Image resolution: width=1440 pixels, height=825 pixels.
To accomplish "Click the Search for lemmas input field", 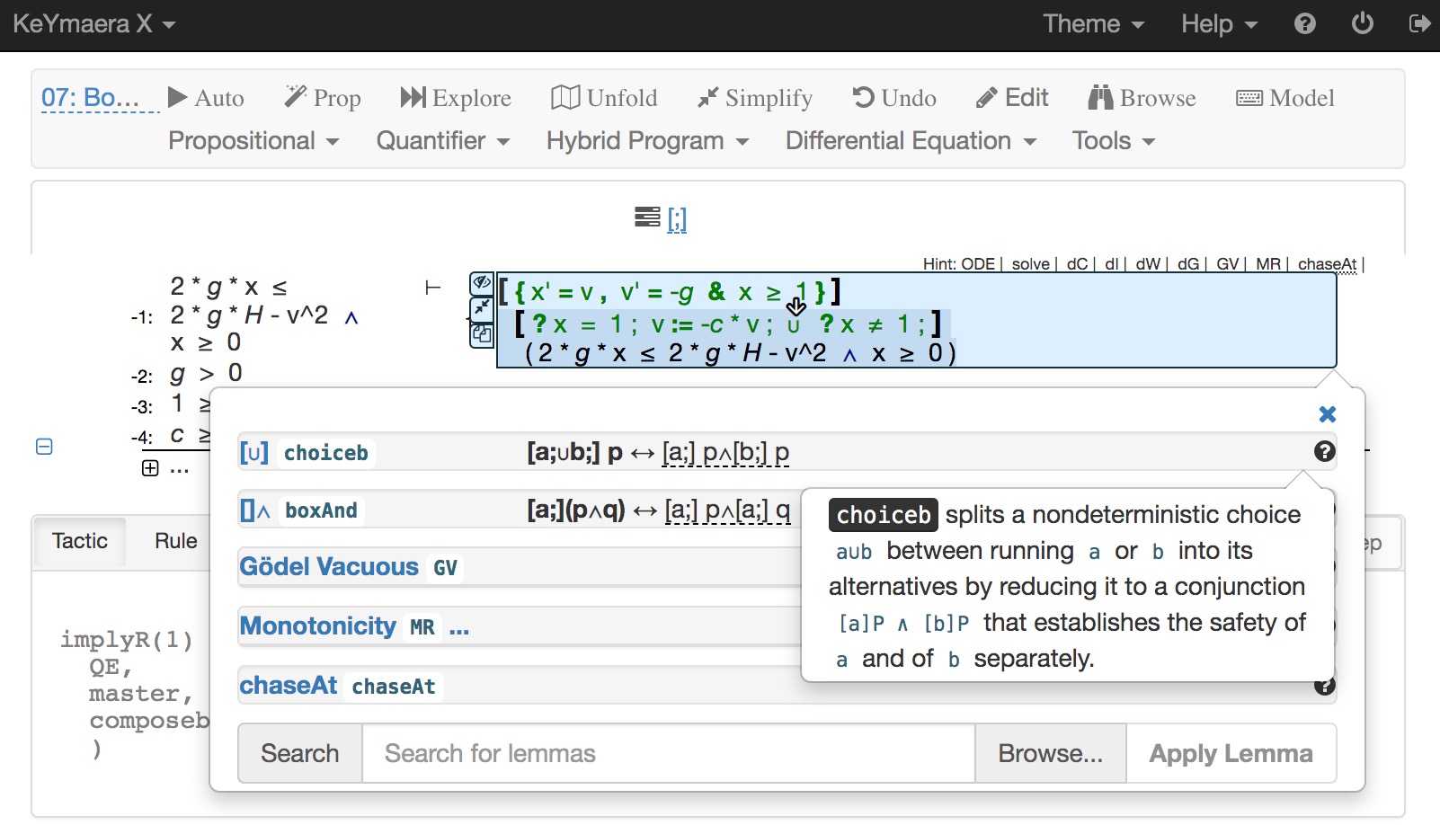I will point(668,753).
